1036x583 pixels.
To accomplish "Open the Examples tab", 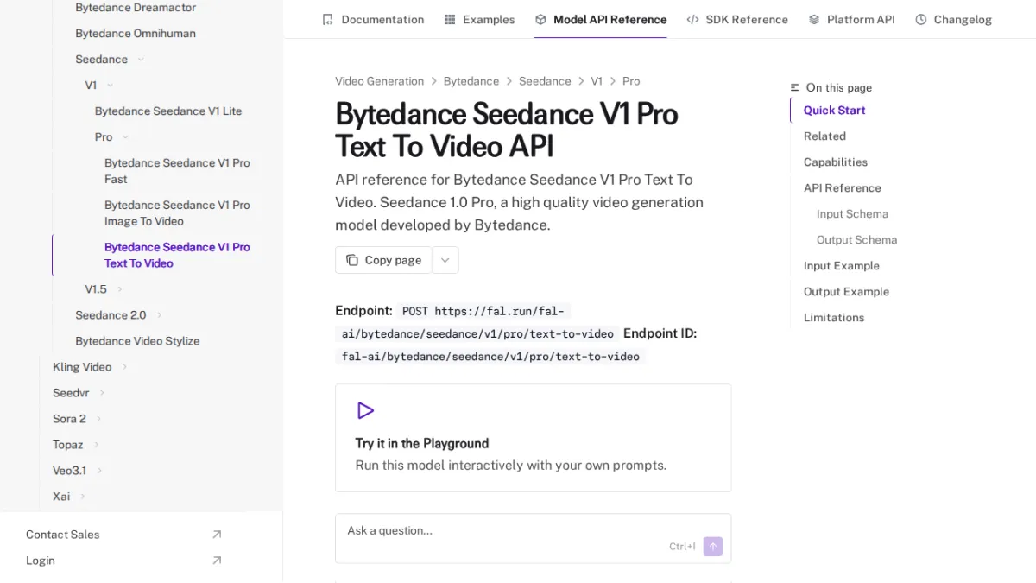I will point(479,19).
